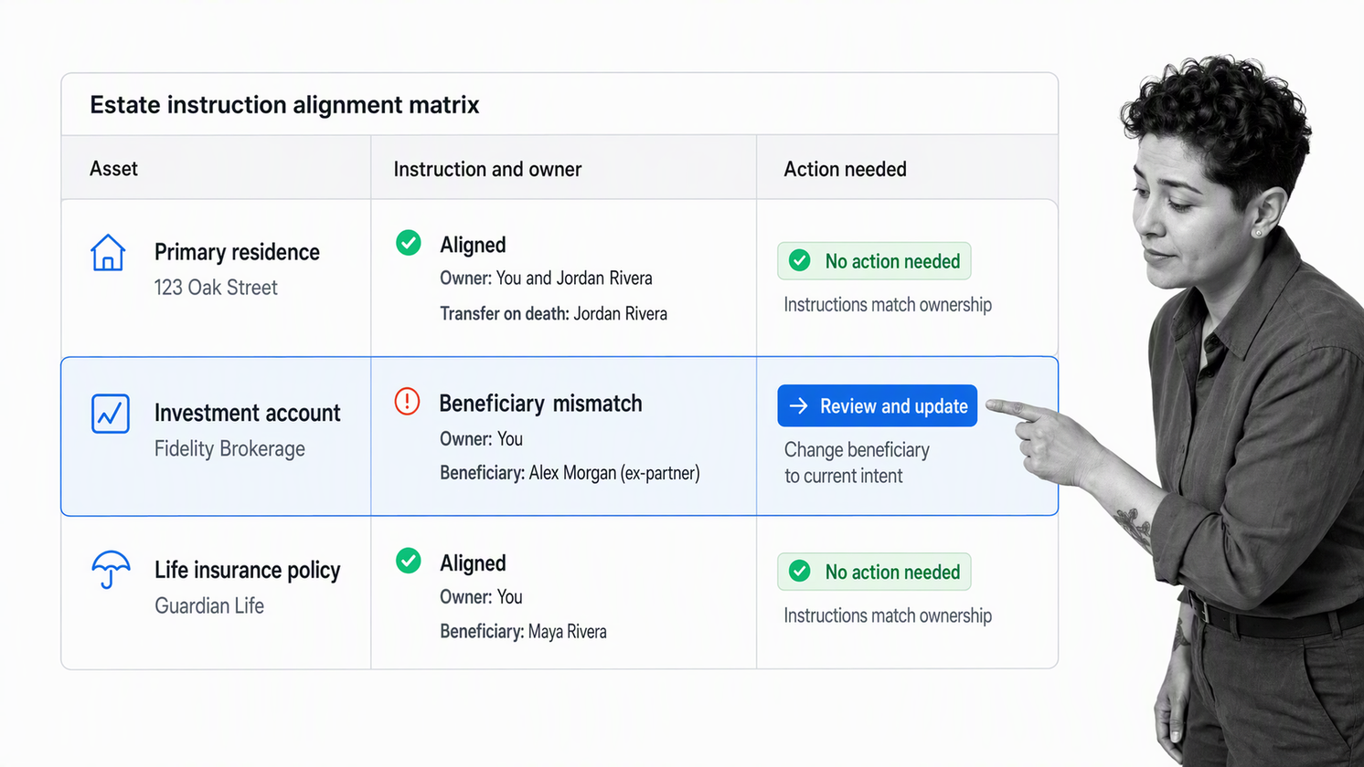Viewport: 1364px width, 767px height.
Task: Click the Action needed column header
Action: (846, 169)
